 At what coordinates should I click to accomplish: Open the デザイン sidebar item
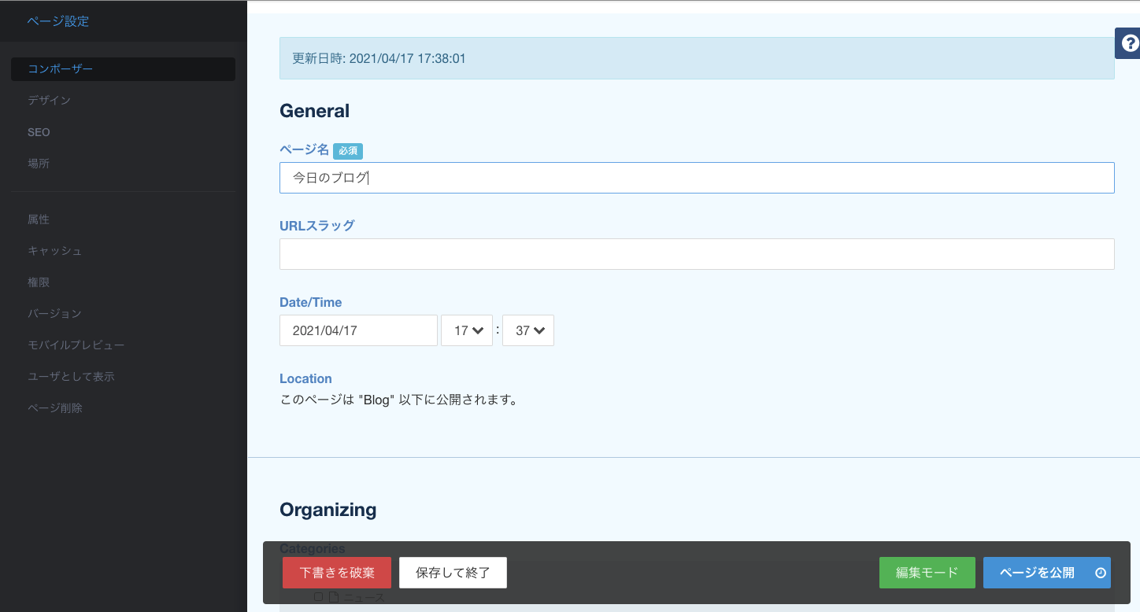(49, 101)
